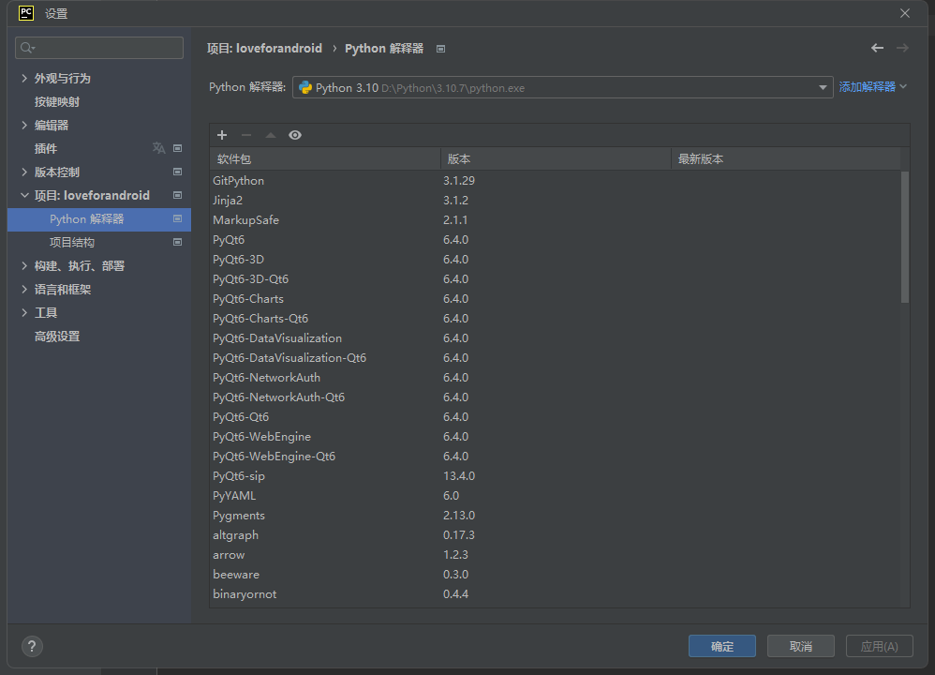
Task: Click the project-level icon on 项目: loveforandroid row
Action: point(178,195)
